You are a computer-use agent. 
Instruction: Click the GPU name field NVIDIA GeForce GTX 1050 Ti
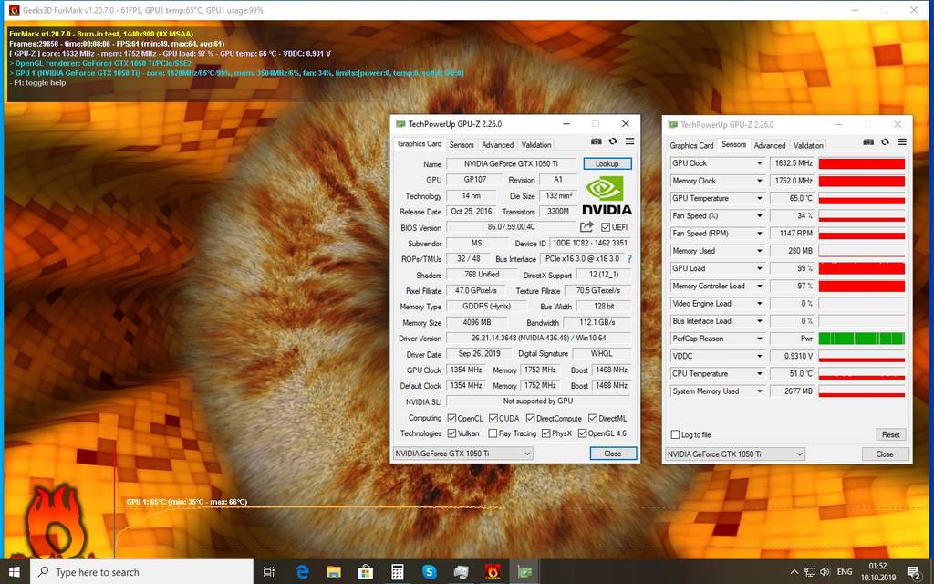point(511,164)
